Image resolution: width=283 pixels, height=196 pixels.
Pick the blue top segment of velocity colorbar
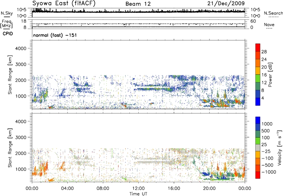click(258, 120)
